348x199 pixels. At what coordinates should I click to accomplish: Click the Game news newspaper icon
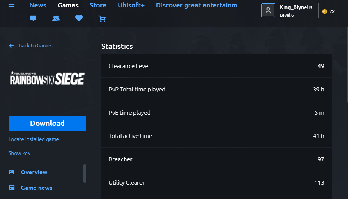[12, 188]
